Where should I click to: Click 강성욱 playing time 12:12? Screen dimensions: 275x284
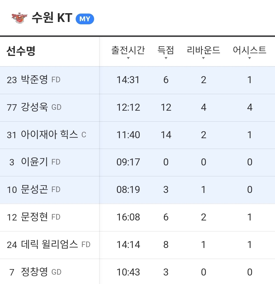click(x=128, y=107)
